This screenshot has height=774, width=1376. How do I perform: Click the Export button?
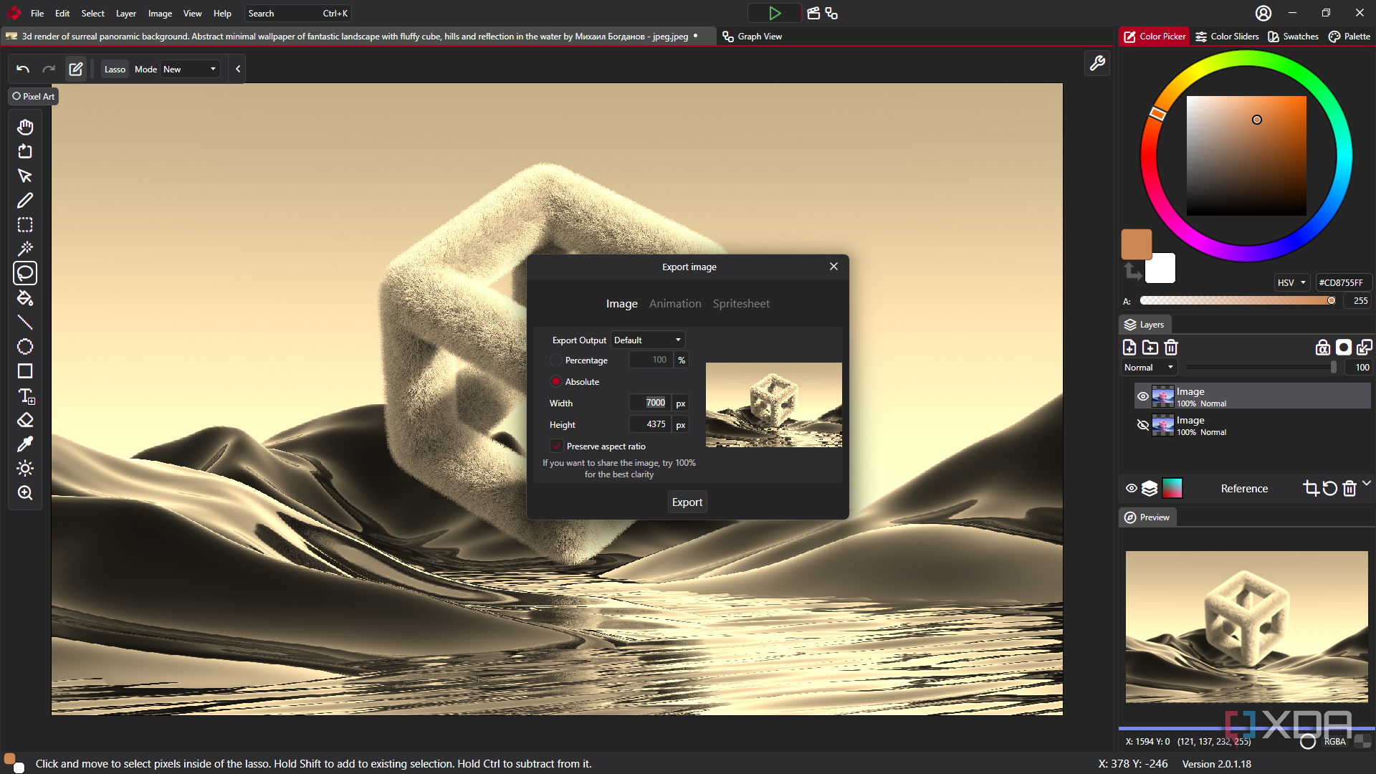[687, 502]
